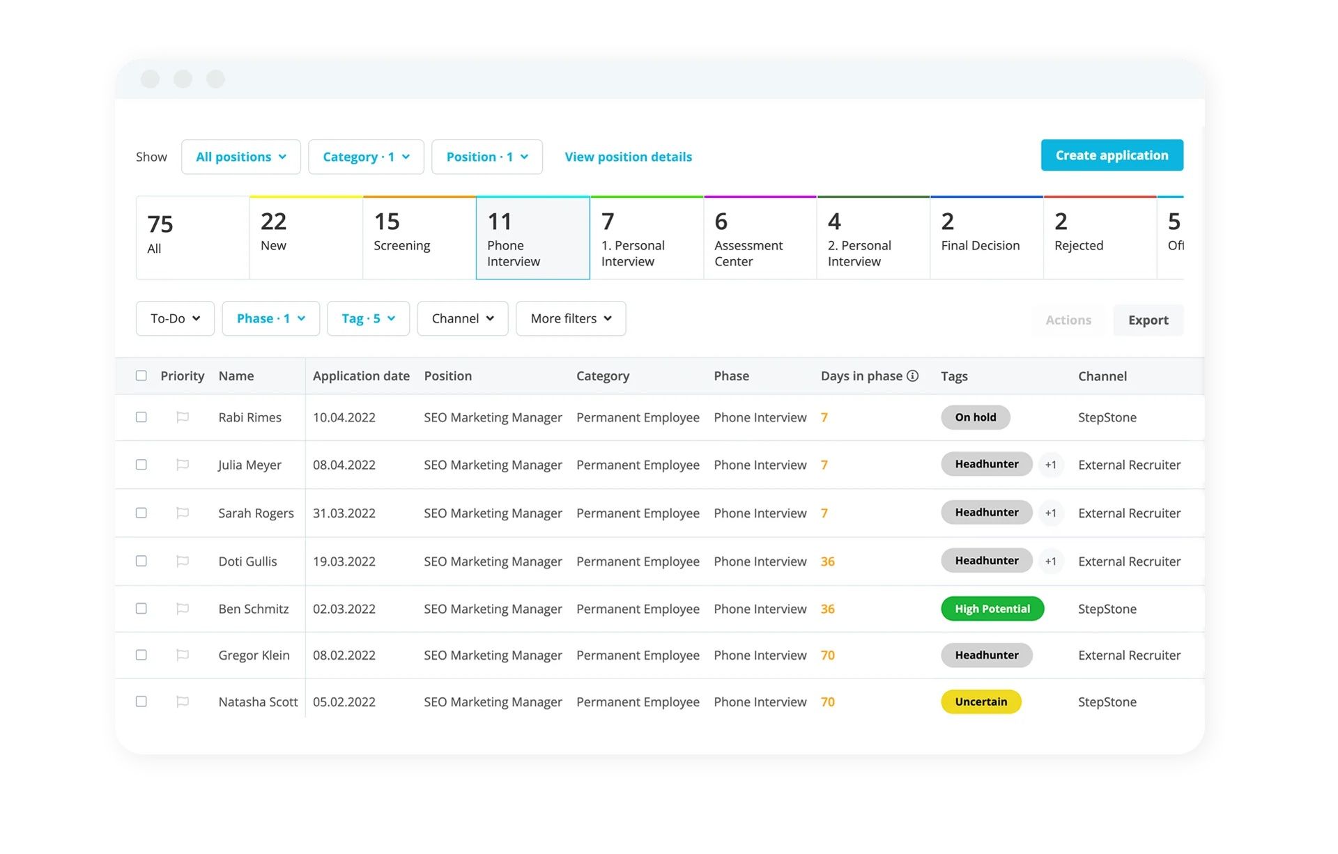This screenshot has height=854, width=1338.
Task: Flag Natasha Scott as priority
Action: coord(183,701)
